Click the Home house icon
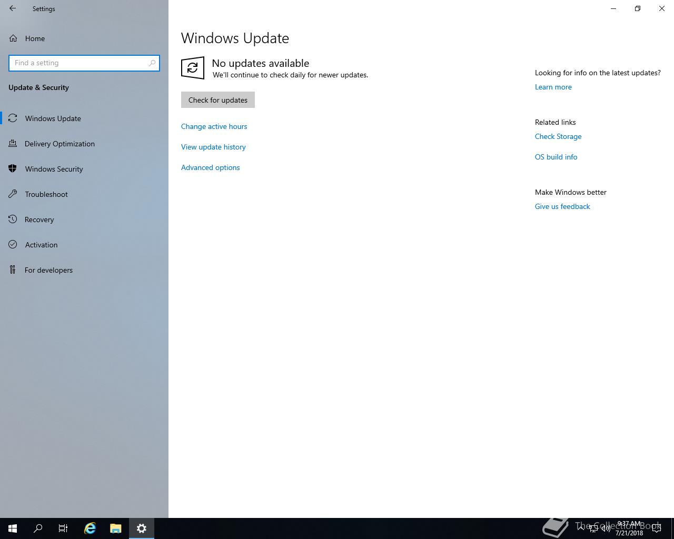This screenshot has width=674, height=539. tap(13, 38)
